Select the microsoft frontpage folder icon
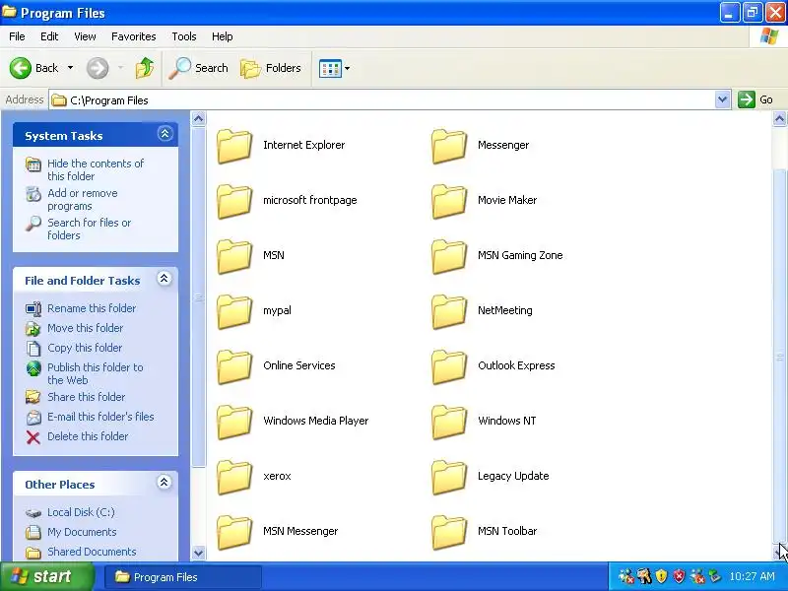 pos(234,201)
